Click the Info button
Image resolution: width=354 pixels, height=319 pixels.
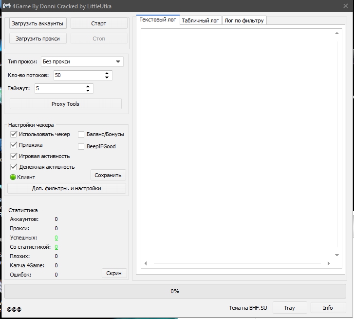(x=328, y=308)
